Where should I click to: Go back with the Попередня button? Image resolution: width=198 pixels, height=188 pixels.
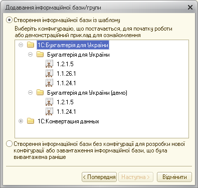pyautogui.click(x=99, y=177)
